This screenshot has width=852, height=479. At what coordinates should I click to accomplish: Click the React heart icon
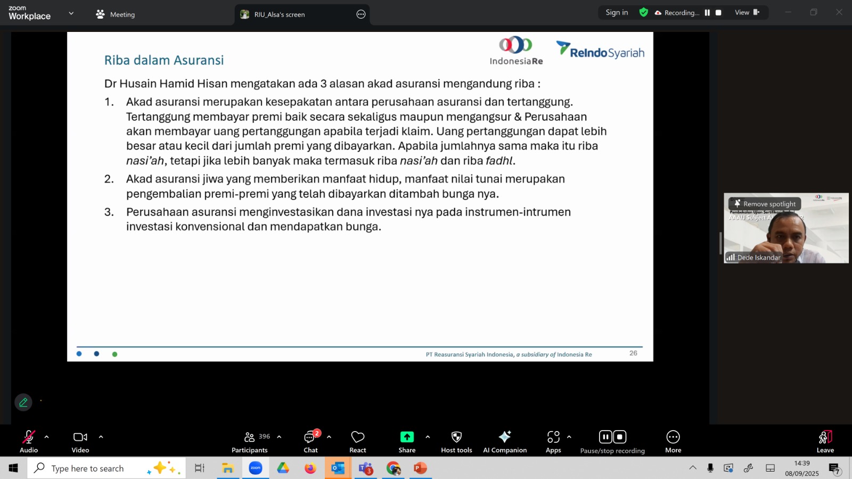358,442
